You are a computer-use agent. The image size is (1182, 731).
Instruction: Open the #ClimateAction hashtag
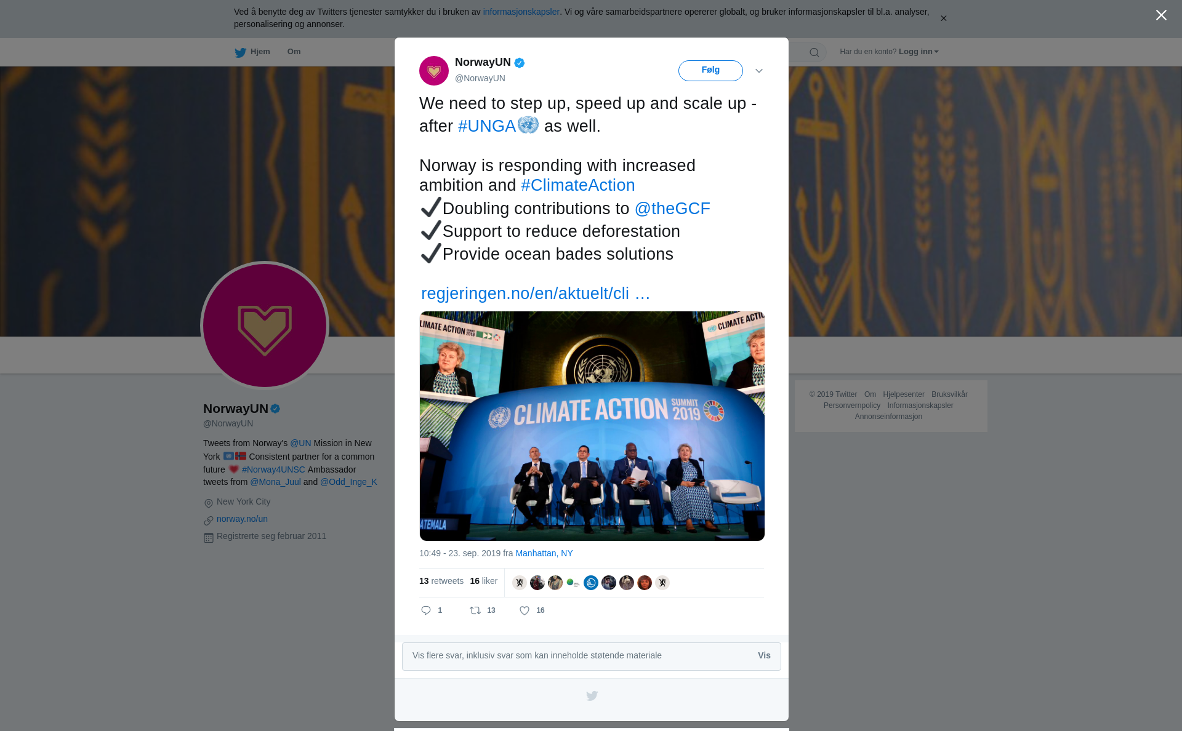(x=577, y=185)
